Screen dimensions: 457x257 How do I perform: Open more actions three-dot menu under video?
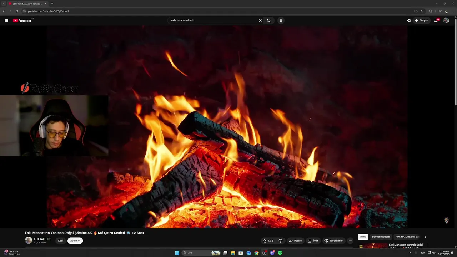tap(350, 241)
